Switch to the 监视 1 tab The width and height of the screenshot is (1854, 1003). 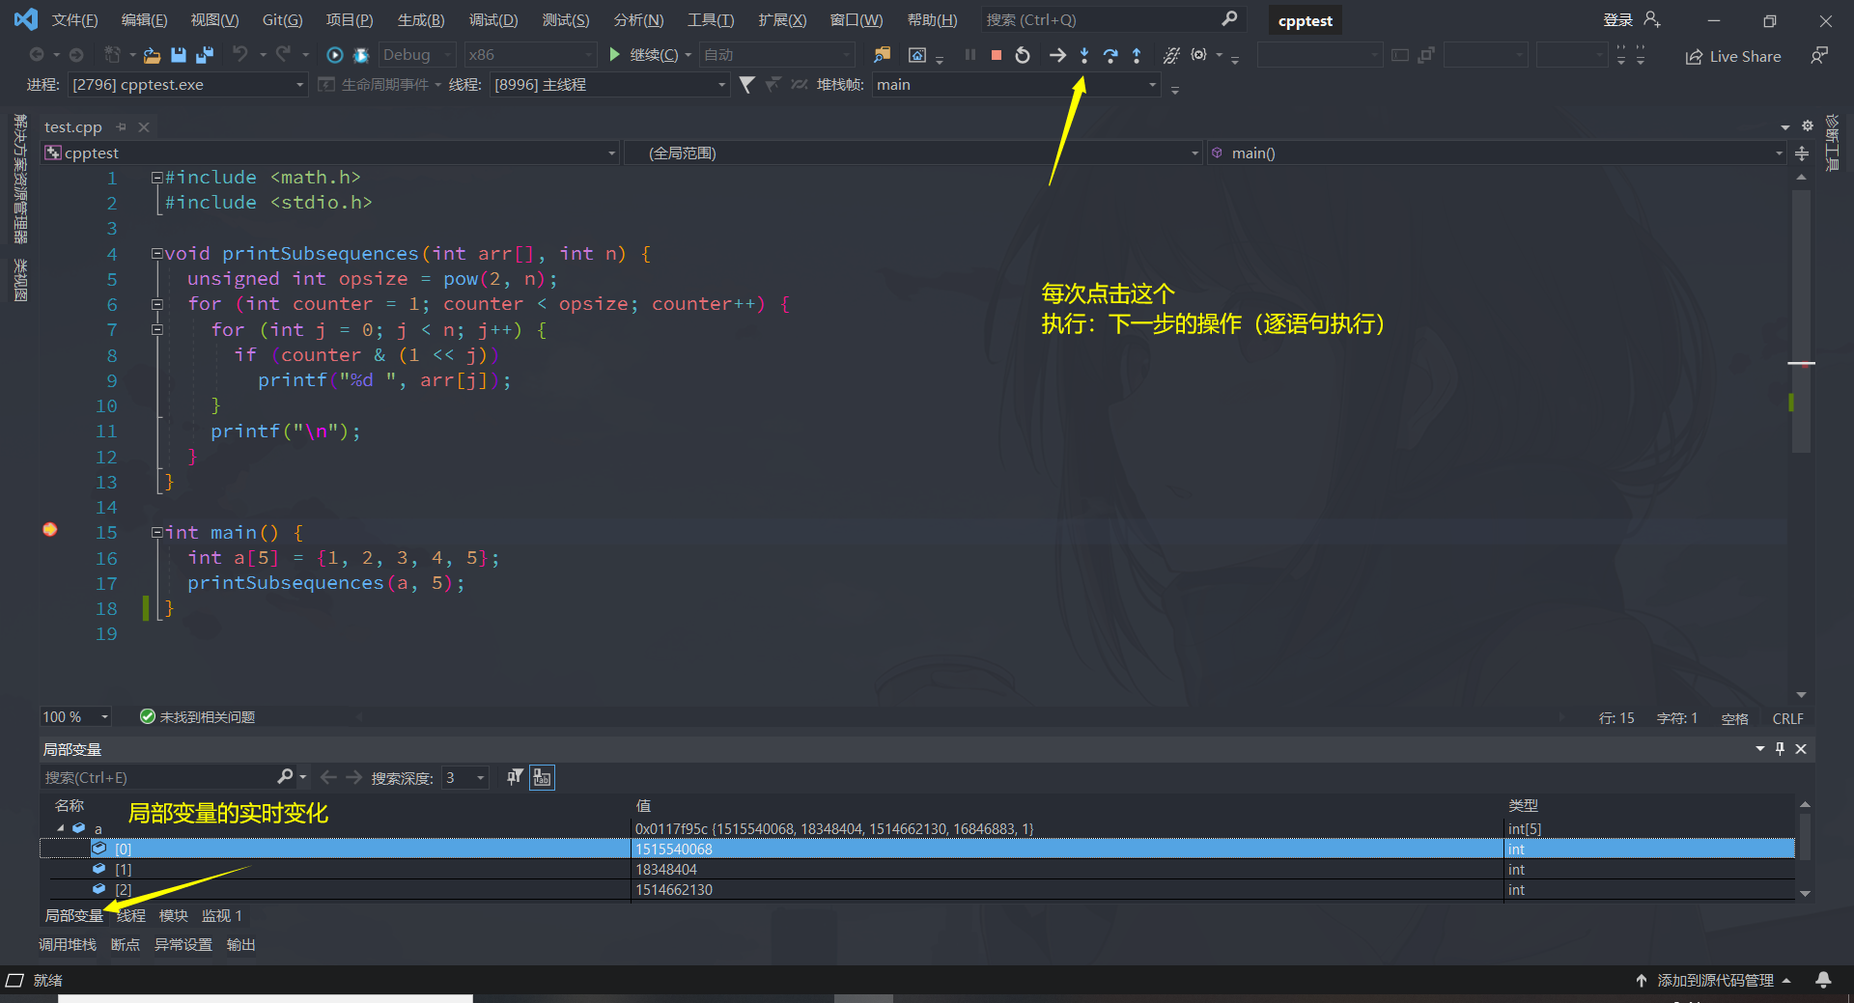[222, 916]
